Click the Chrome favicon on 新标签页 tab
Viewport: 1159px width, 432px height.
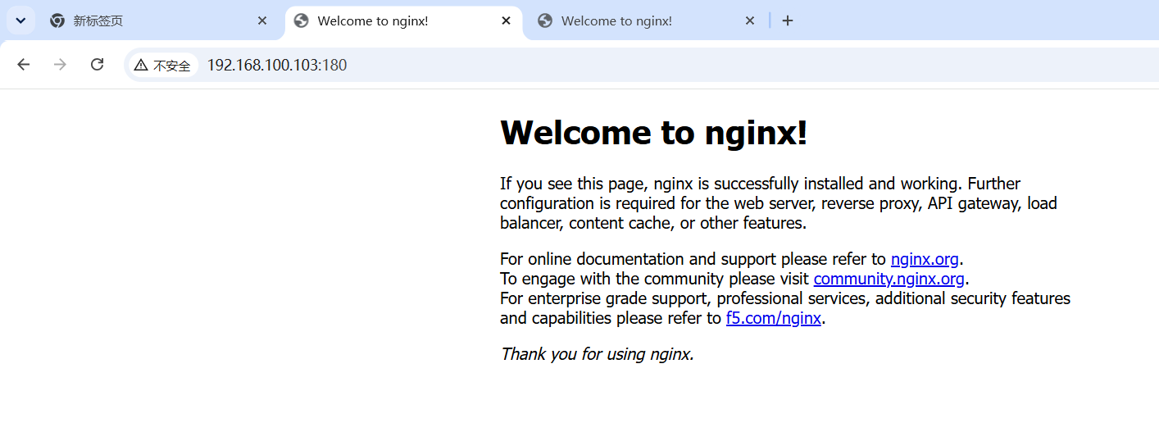(x=57, y=20)
